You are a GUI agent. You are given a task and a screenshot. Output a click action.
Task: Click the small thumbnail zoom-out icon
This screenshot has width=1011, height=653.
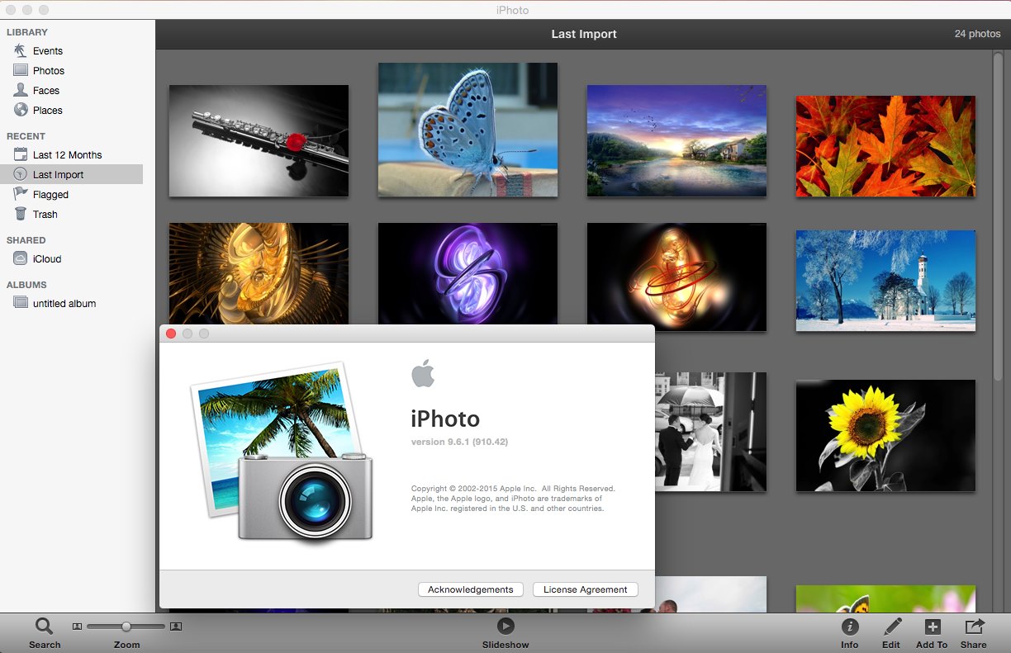click(x=77, y=627)
